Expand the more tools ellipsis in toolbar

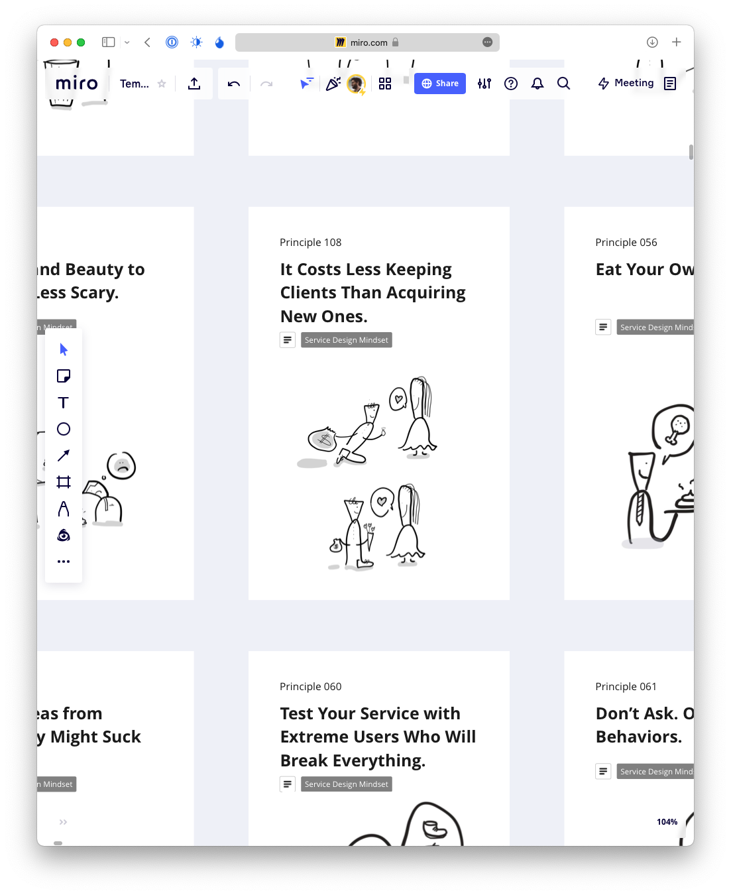click(x=64, y=562)
